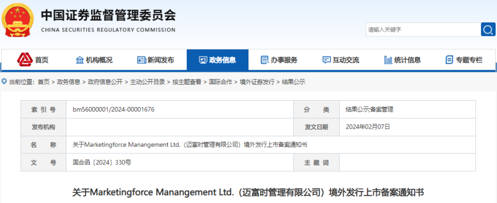The height and width of the screenshot is (203, 497).
Task: Click the bold article heading about Marketingforce
Action: pos(248,192)
